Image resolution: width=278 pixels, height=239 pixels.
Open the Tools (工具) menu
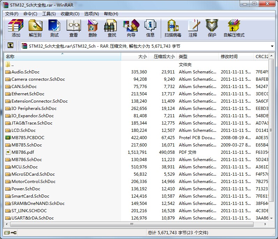(49, 14)
